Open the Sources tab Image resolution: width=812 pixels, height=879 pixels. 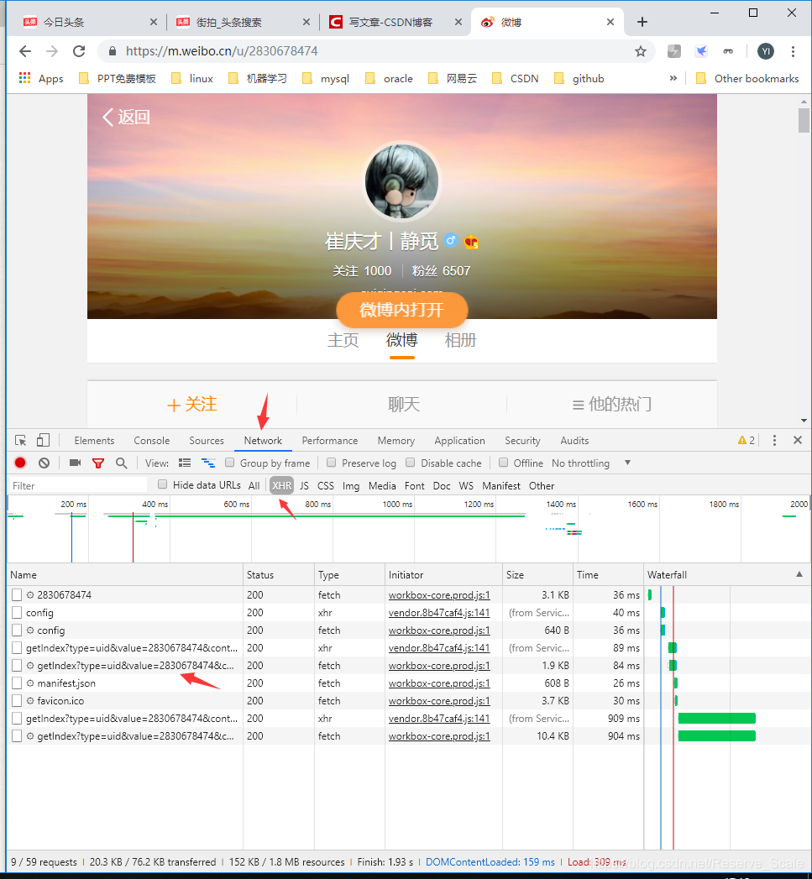[x=207, y=441]
